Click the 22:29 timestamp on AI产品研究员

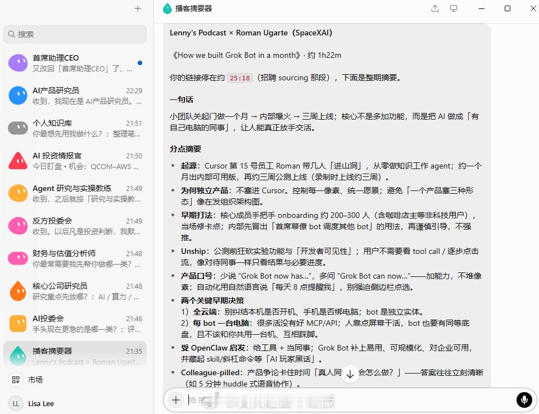tap(134, 90)
